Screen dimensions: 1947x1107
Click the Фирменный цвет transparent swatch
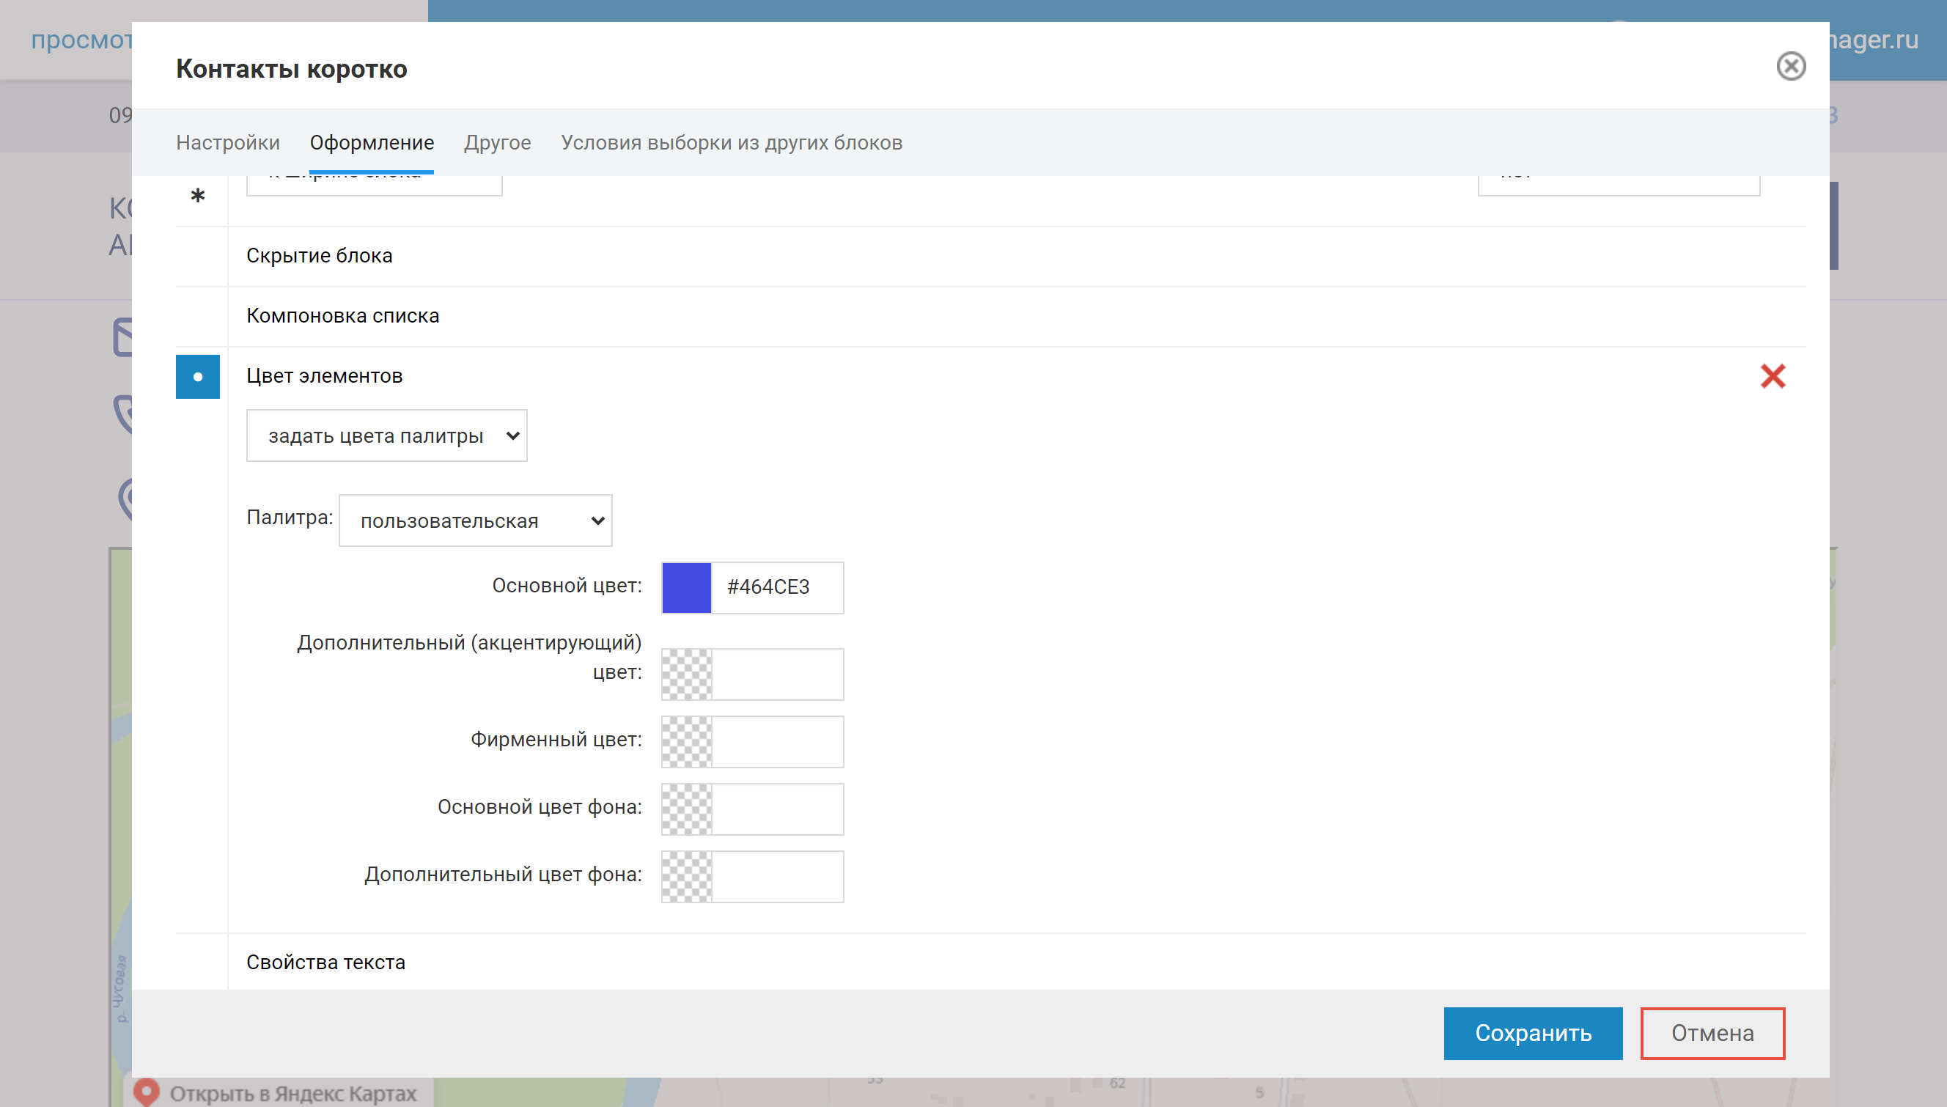(686, 741)
